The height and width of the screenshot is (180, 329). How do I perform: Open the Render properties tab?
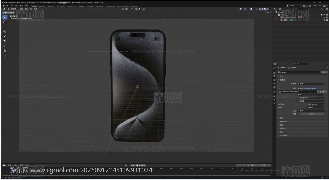tap(275, 73)
